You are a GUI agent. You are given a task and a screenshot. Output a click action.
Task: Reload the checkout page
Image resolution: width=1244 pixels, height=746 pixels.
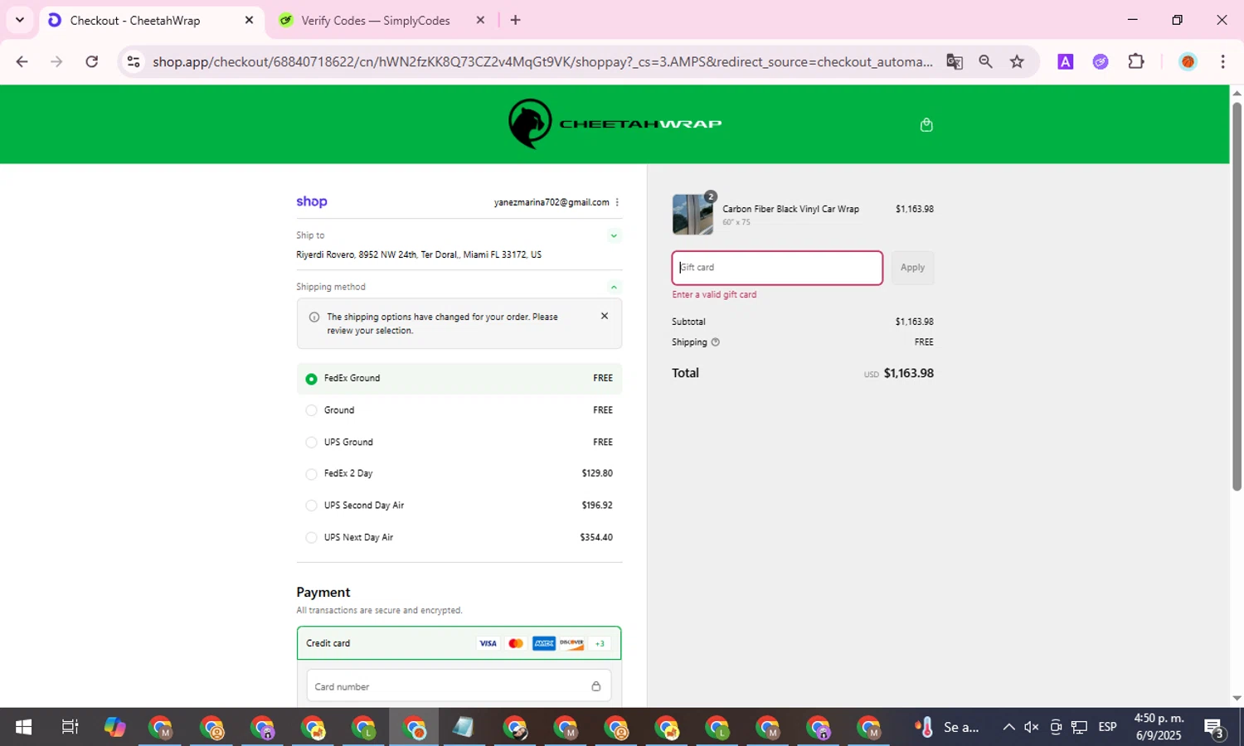[x=92, y=61]
